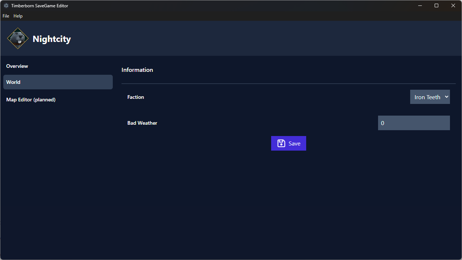Open the Help menu

coord(18,16)
